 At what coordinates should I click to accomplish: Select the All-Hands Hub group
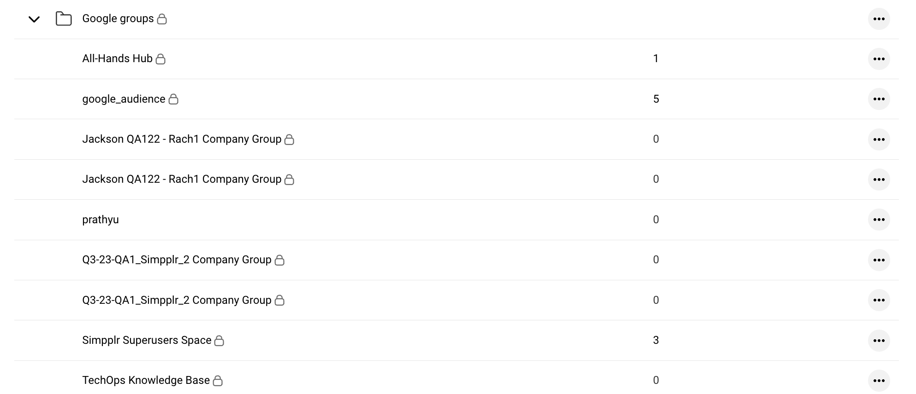click(x=117, y=58)
